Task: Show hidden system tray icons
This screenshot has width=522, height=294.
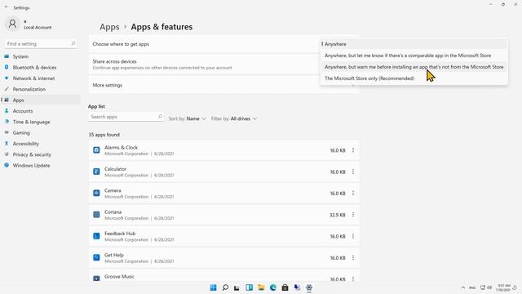Action: 463,287
